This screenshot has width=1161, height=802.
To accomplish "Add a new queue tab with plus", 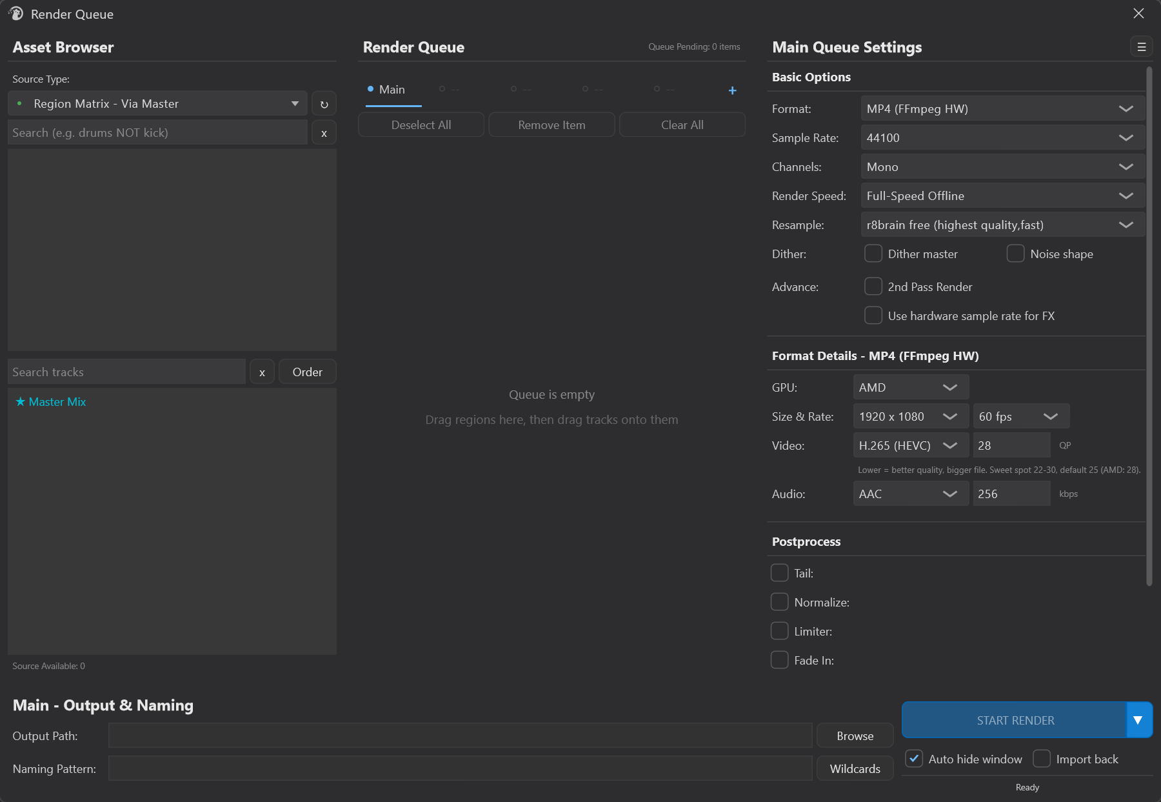I will (732, 90).
